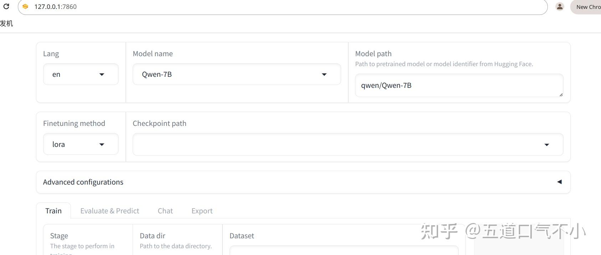The width and height of the screenshot is (601, 255).
Task: Select the Train tab
Action: coord(53,211)
